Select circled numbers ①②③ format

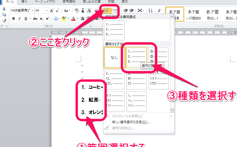[158, 58]
